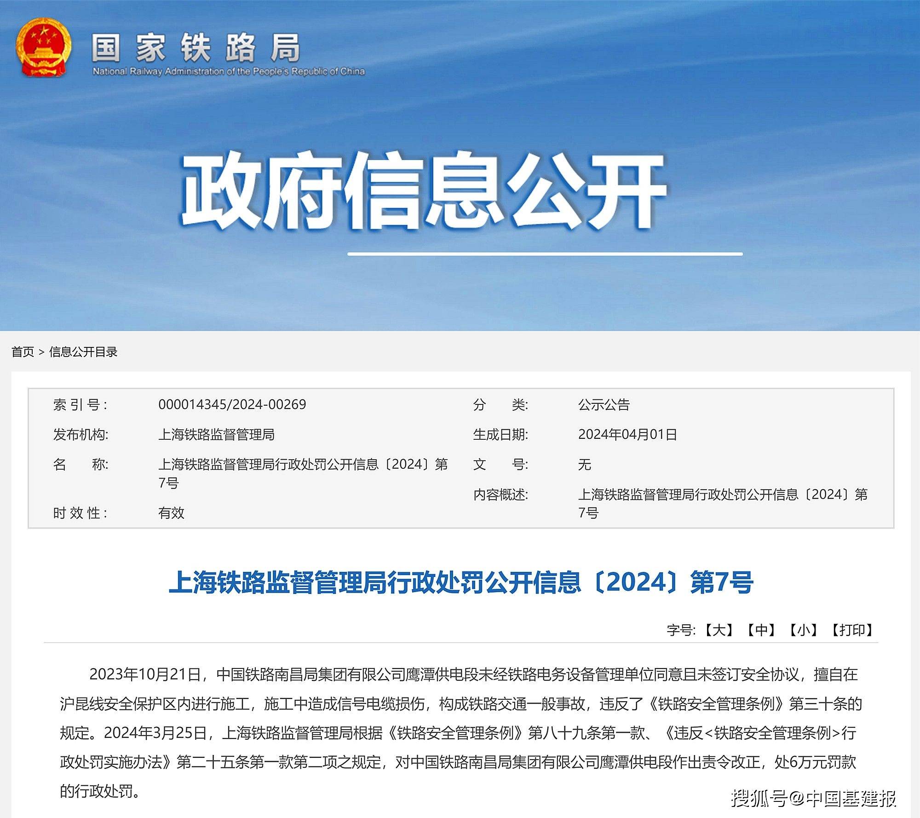
Task: Set font size to 中
Action: [x=761, y=630]
